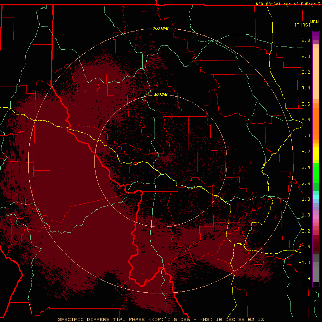Click the bright green color bar segment
The height and width of the screenshot is (322, 322).
click(316, 173)
